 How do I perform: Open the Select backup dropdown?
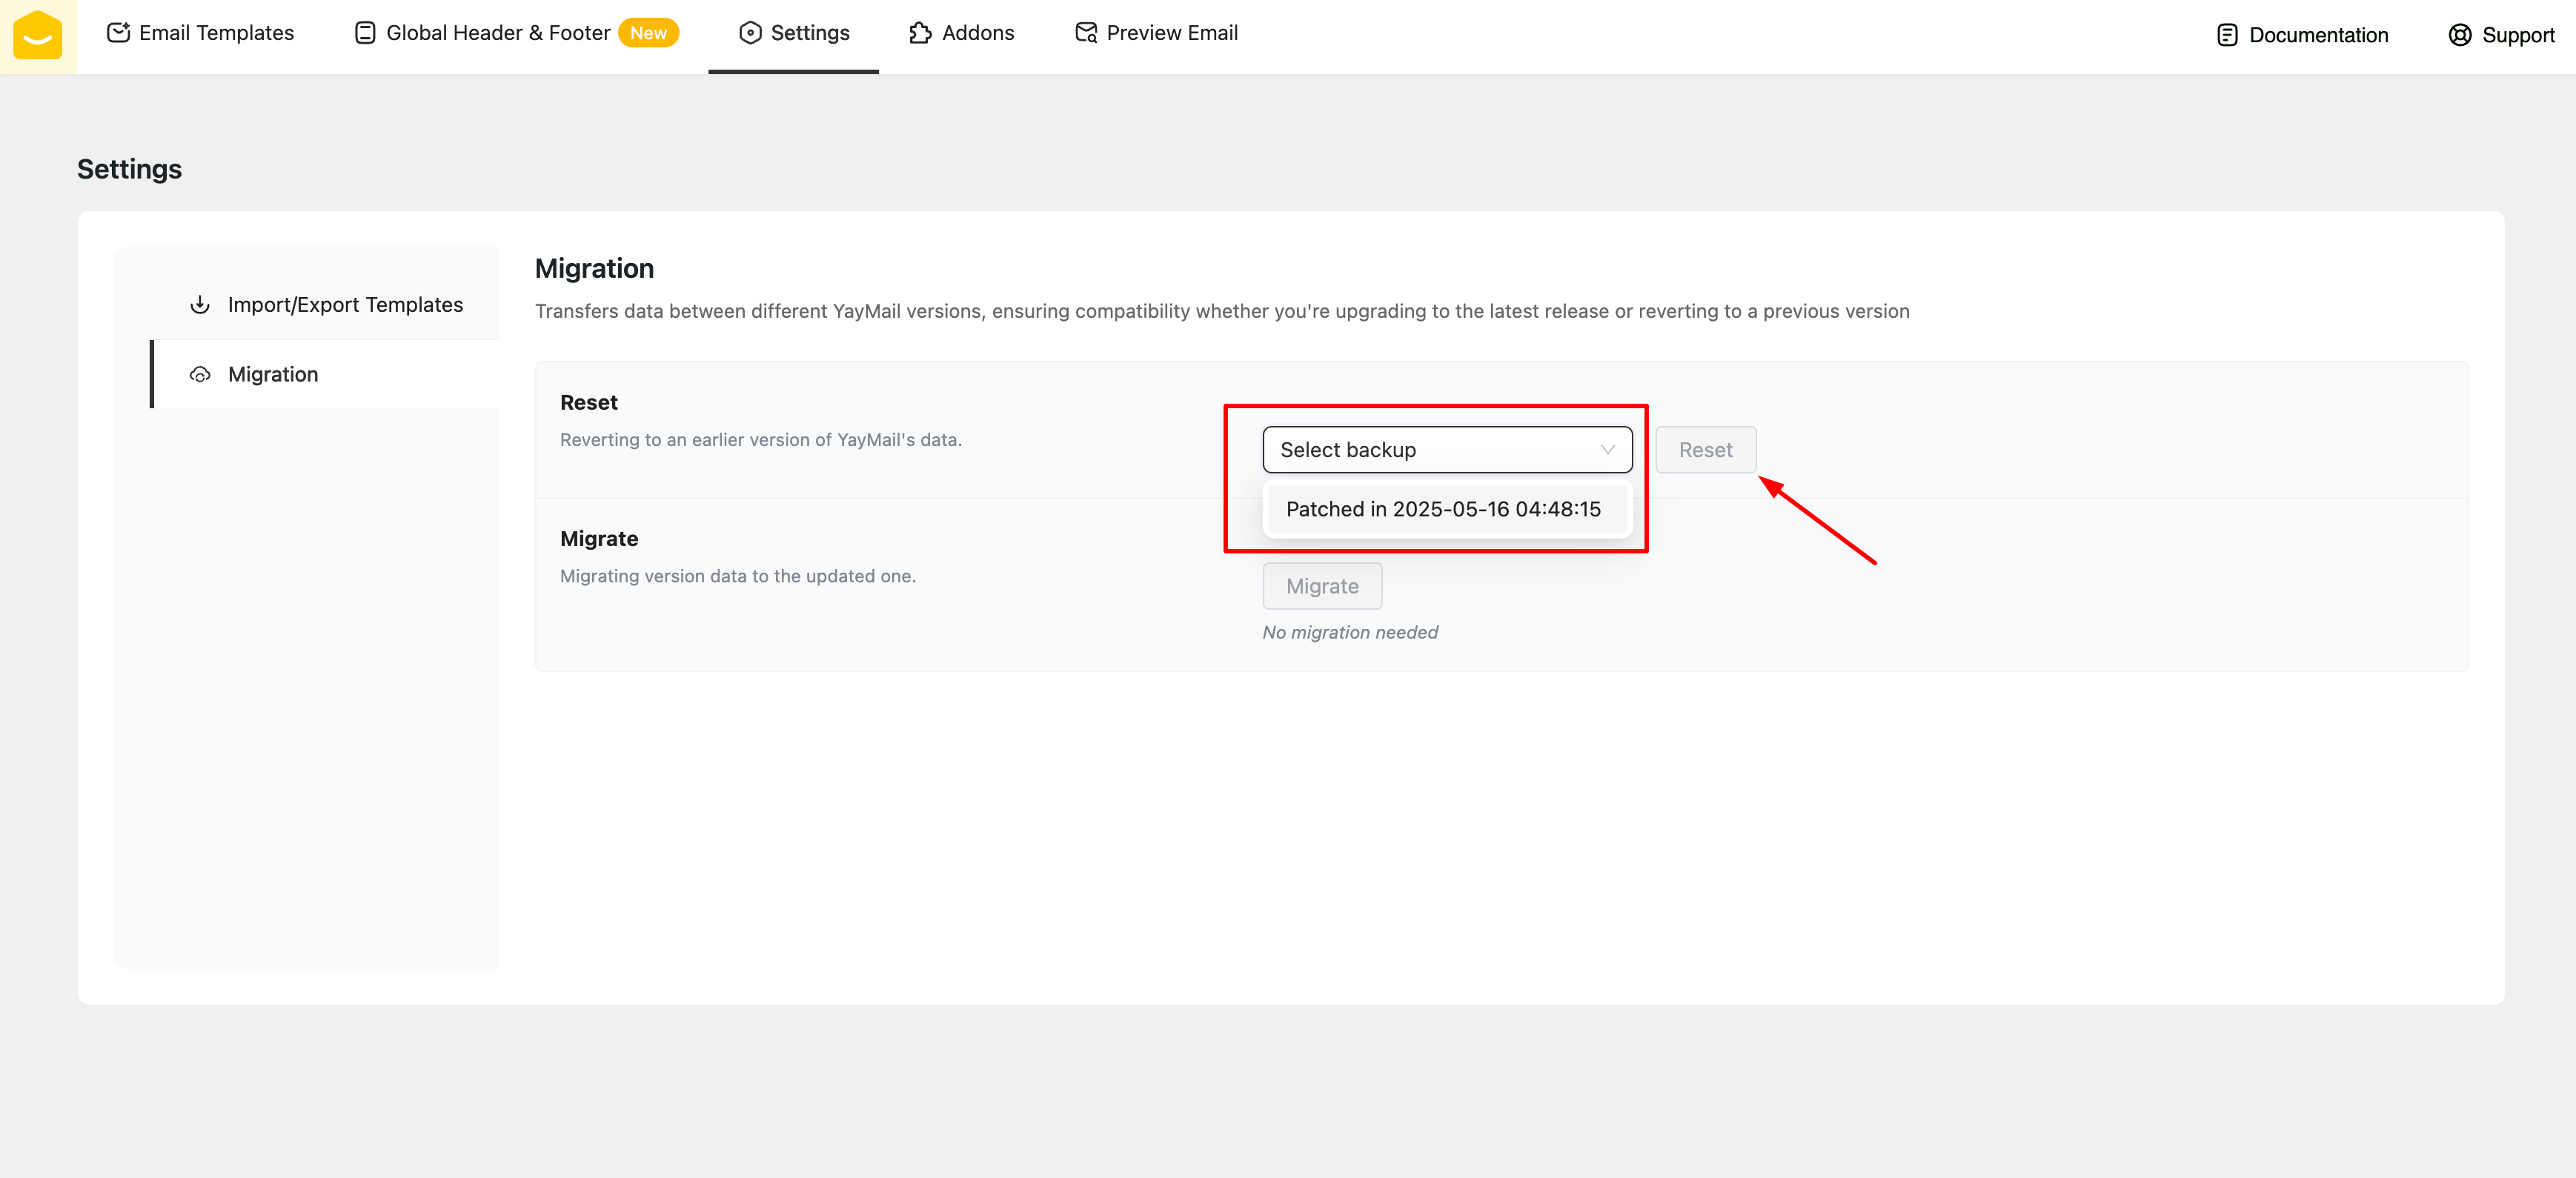(x=1430, y=450)
